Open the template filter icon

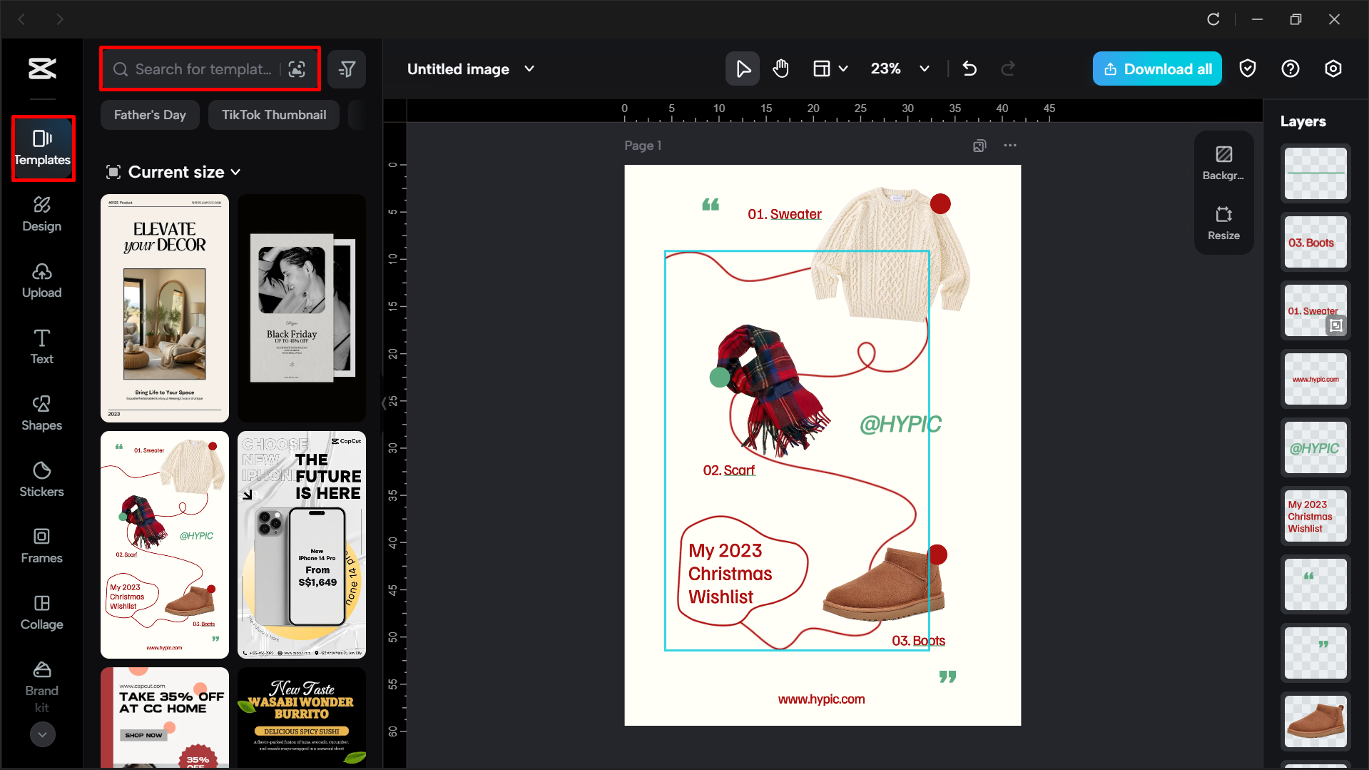pos(347,69)
